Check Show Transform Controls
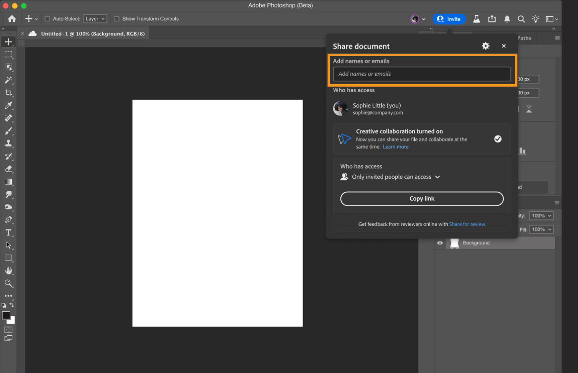The image size is (578, 373). [116, 18]
